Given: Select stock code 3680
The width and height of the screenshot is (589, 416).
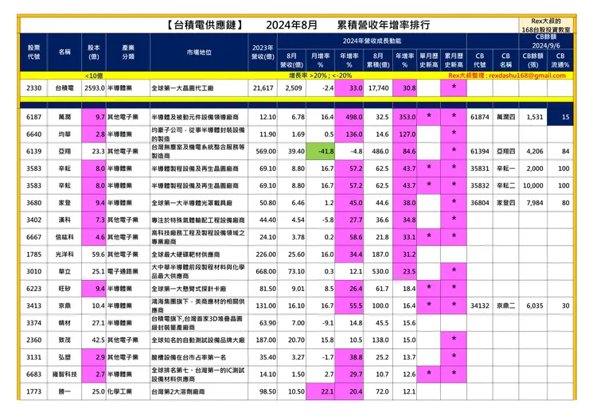Looking at the screenshot, I should [x=33, y=203].
